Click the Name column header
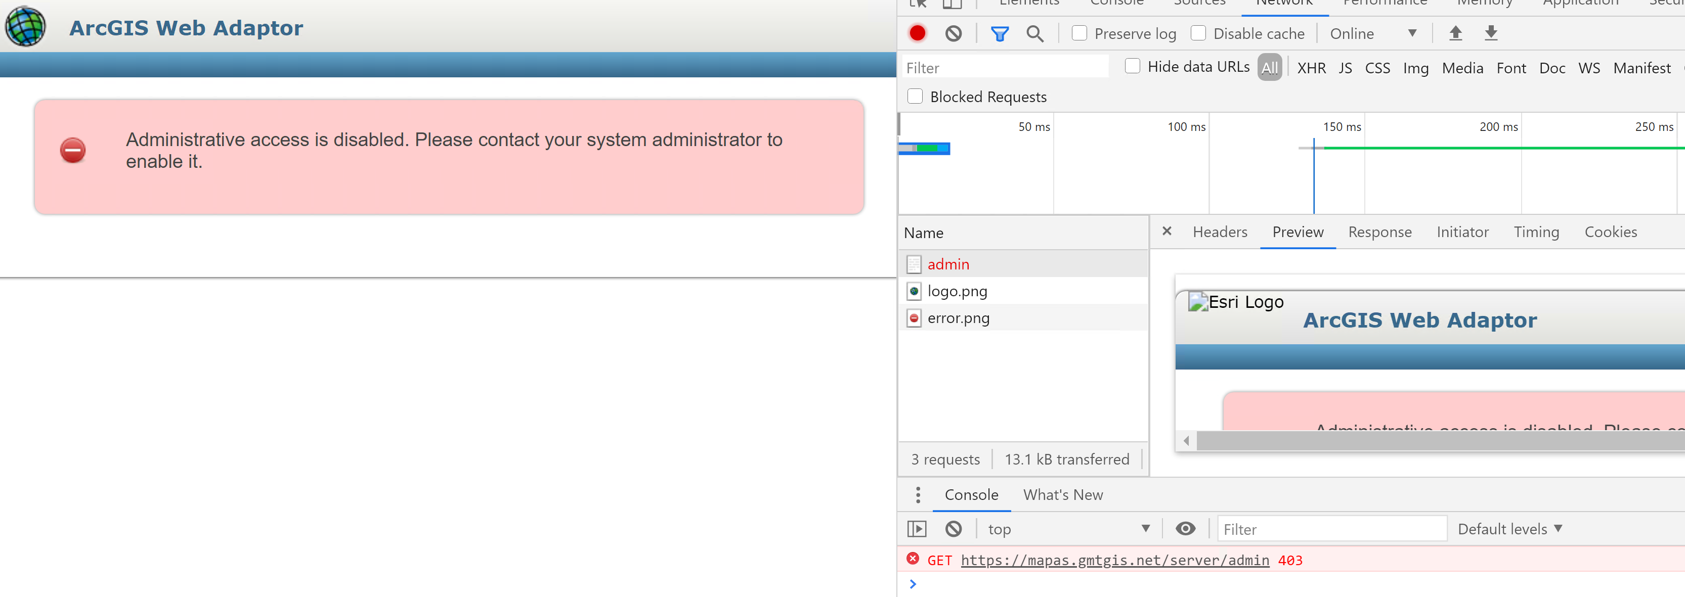This screenshot has height=597, width=1685. pyautogui.click(x=1023, y=233)
